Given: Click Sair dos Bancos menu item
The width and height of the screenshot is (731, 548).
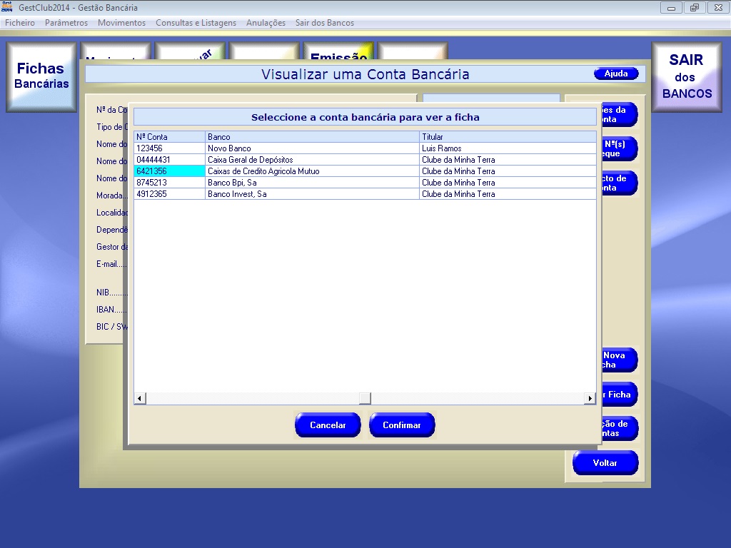Looking at the screenshot, I should (x=325, y=23).
